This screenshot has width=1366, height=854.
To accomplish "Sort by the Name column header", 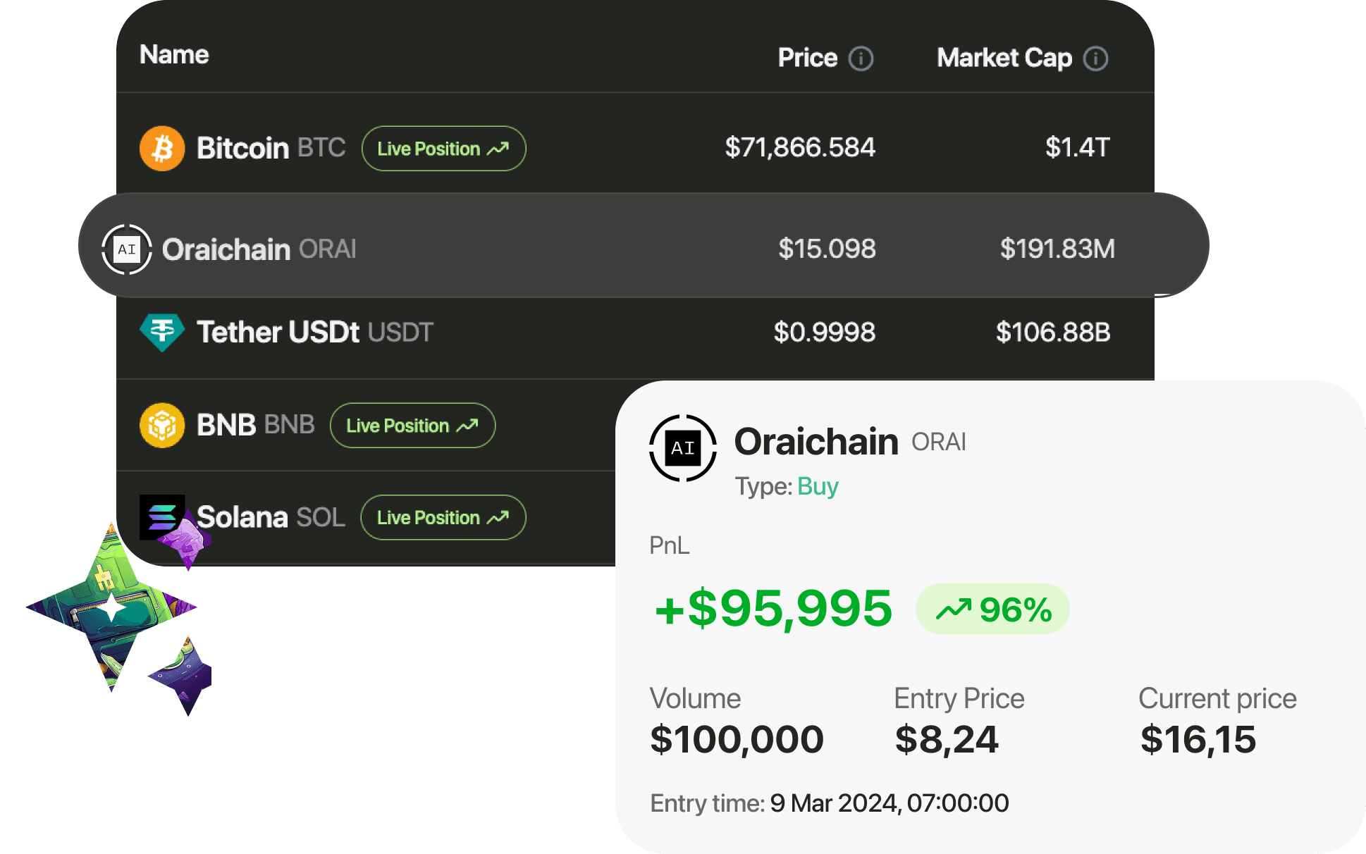I will point(174,54).
